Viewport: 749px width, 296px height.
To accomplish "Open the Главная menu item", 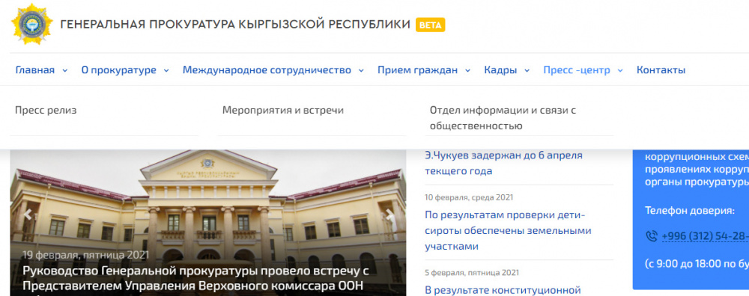I will point(35,70).
